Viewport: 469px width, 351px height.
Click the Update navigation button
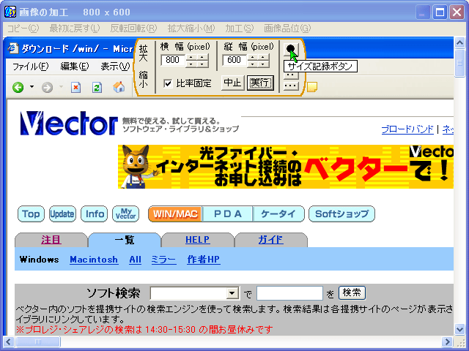[62, 214]
